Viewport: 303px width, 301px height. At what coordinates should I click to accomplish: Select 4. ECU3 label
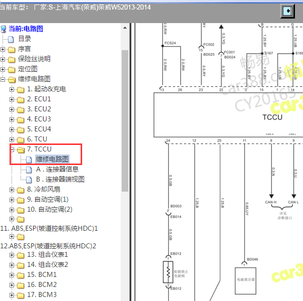[39, 119]
